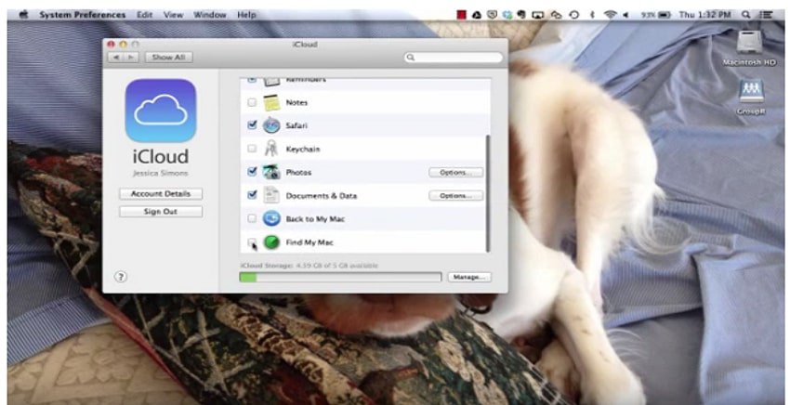Click the Time Machine menu bar icon
Image resolution: width=790 pixels, height=405 pixels.
573,15
